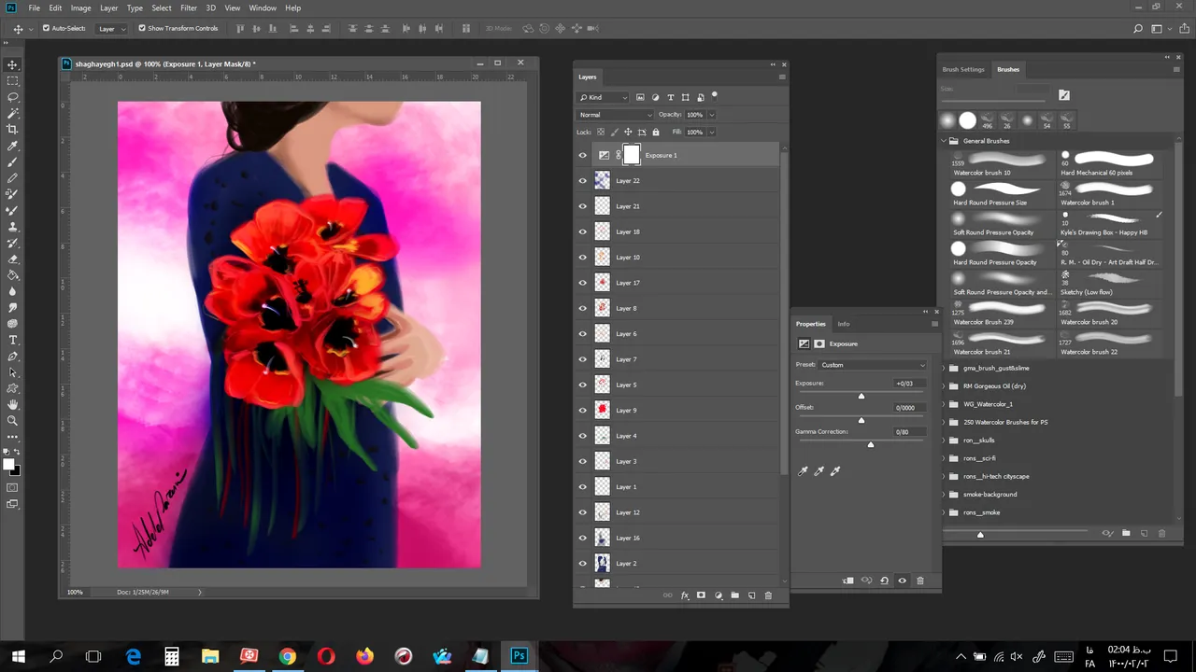Select the Horizontal Type tool
This screenshot has width=1196, height=672.
pos(13,340)
